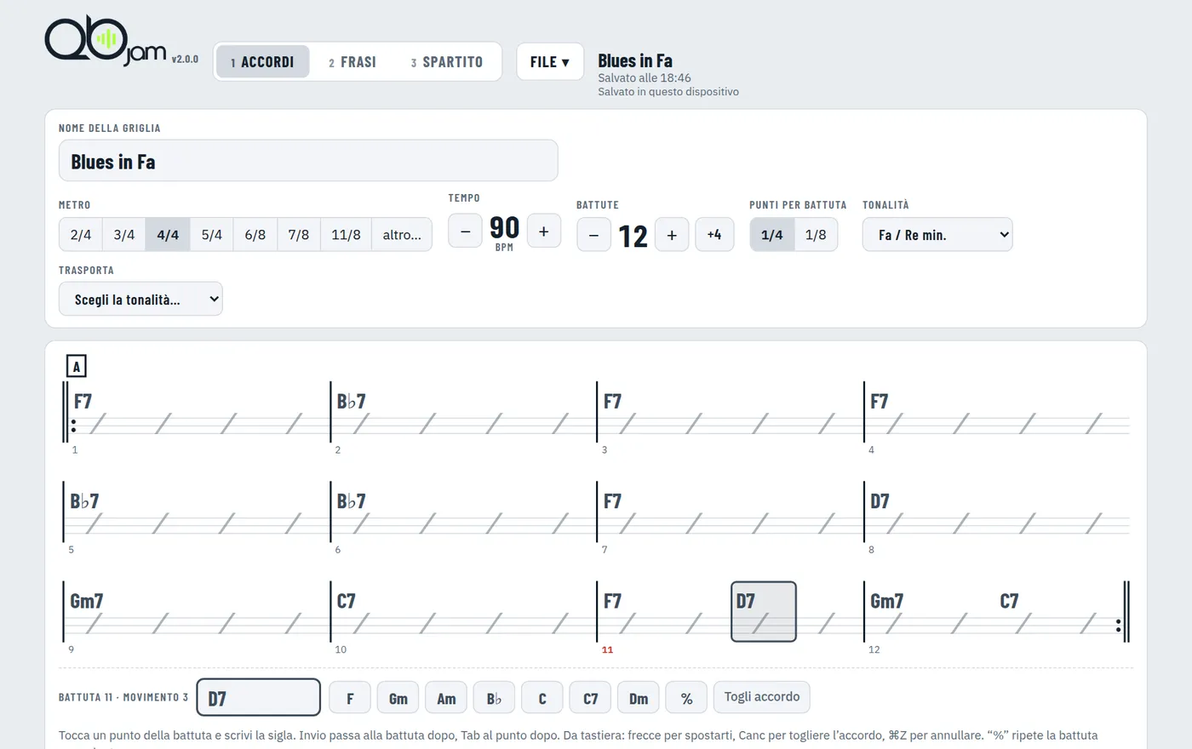Viewport: 1192px width, 749px height.
Task: Select the C7 chord in bar 12
Action: pos(1009,601)
